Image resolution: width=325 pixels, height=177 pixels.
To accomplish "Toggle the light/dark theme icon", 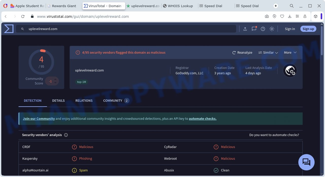I will click(272, 29).
